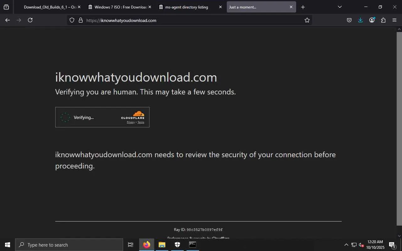
Task: Open Windows Security from the taskbar
Action: pos(177,245)
